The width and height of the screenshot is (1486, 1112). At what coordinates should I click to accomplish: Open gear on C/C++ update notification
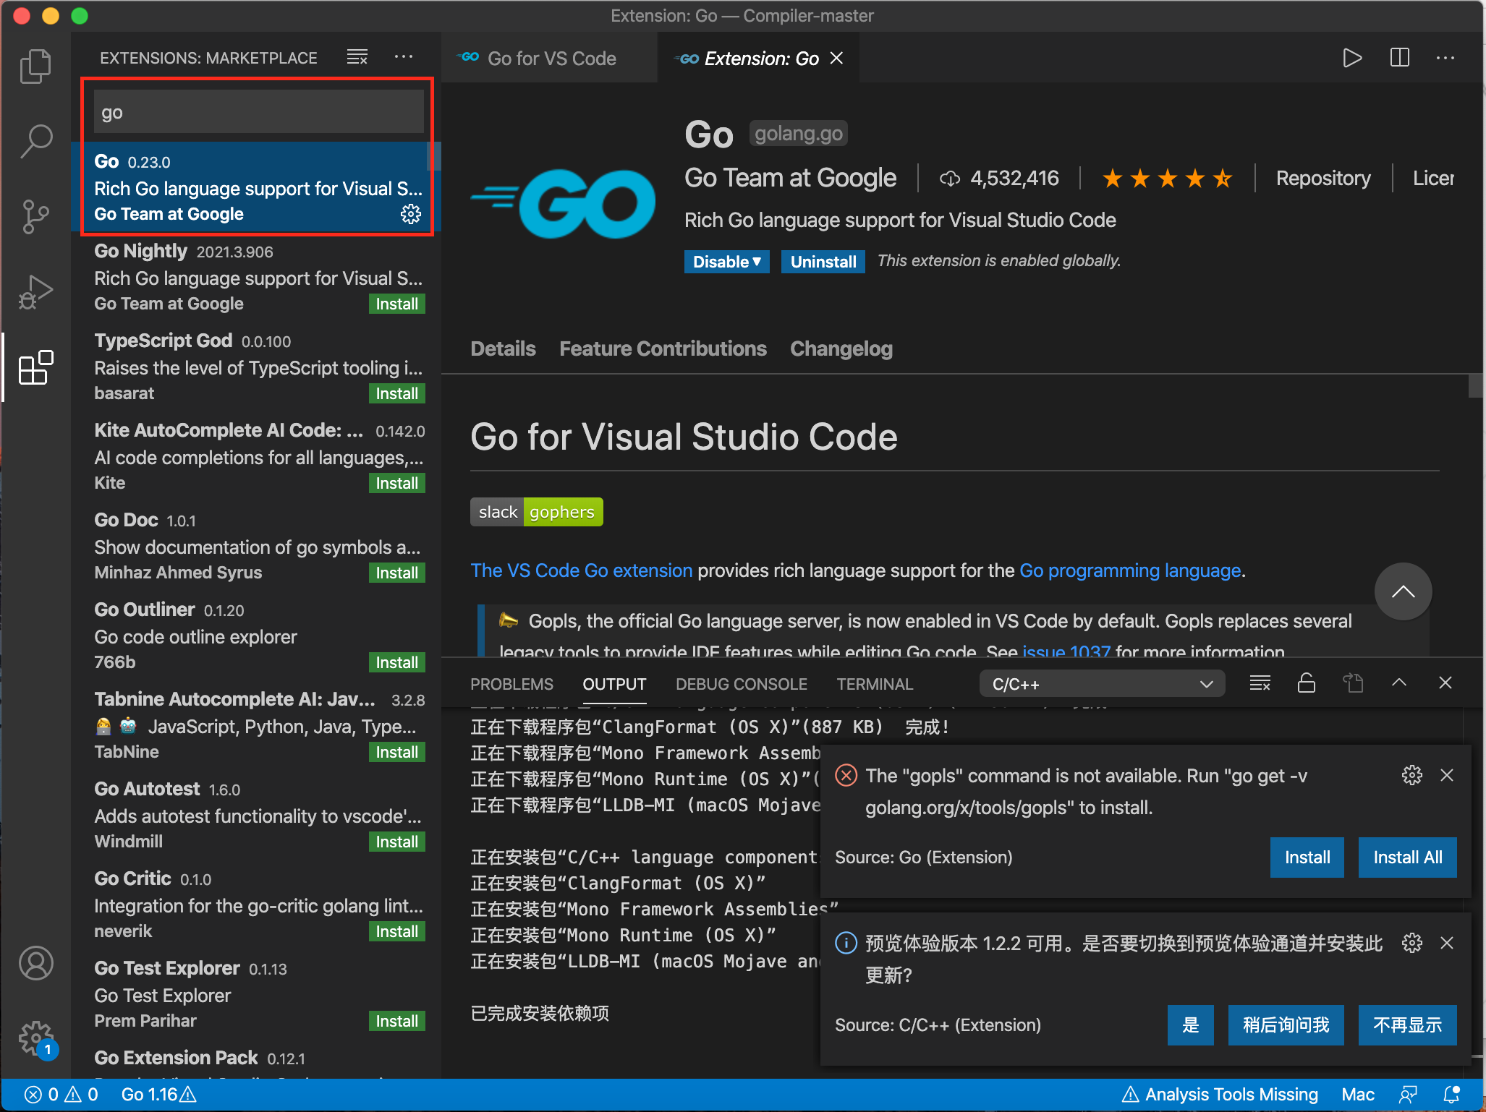point(1411,943)
